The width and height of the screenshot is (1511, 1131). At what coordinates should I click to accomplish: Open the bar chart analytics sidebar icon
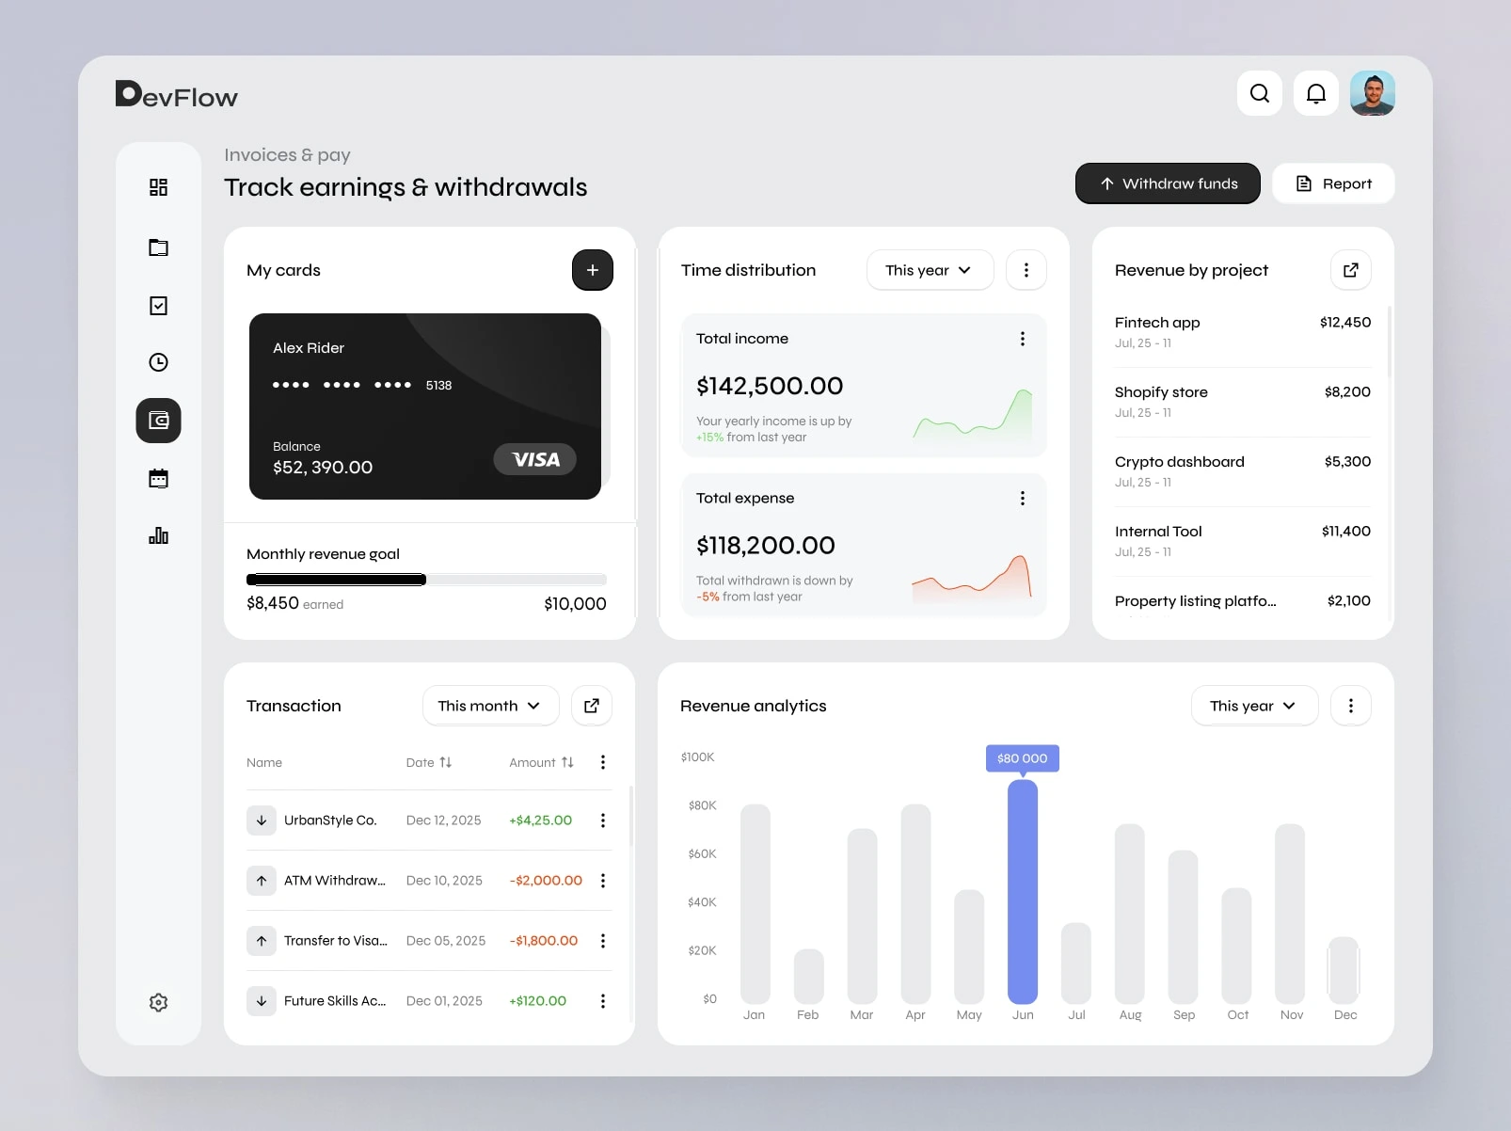tap(158, 535)
